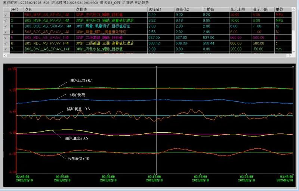This screenshot has width=299, height=191.
Task: Click the cursor 2 triangle handle at chart's right edge
Action: pyautogui.click(x=293, y=67)
